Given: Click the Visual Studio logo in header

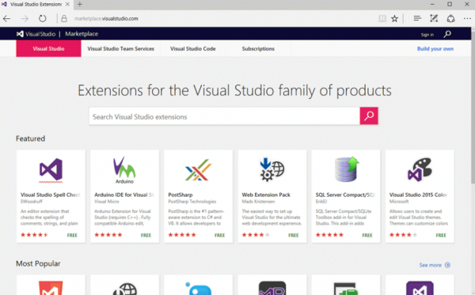Looking at the screenshot, I should (36, 34).
